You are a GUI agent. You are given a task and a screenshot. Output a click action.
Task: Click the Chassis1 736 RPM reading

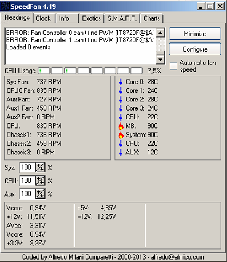pos(34,135)
